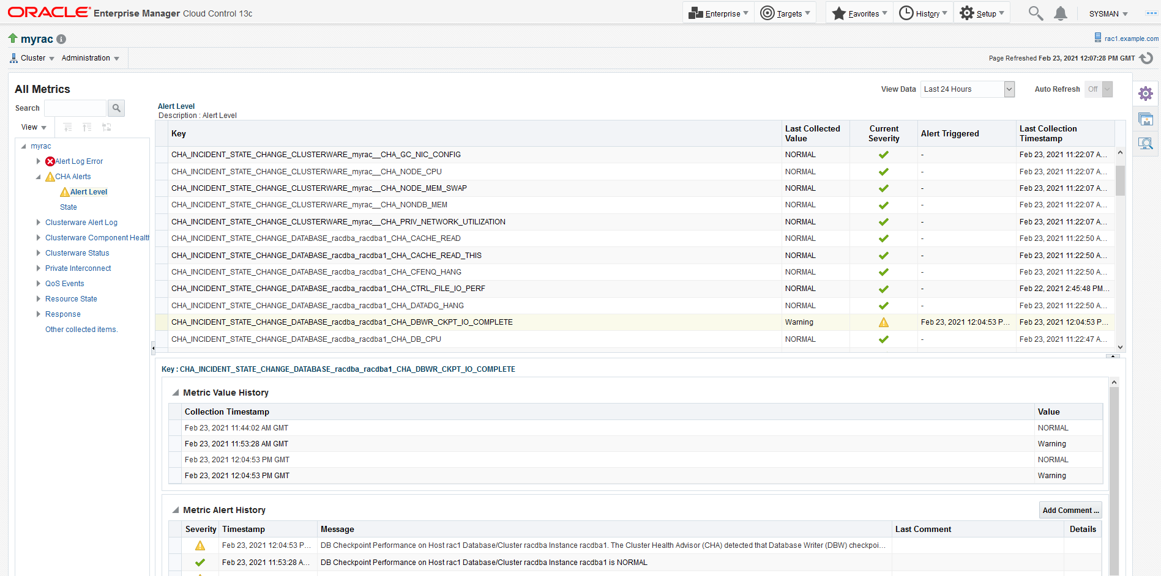Expand the Resource State node
This screenshot has height=576, width=1161.
[39, 299]
